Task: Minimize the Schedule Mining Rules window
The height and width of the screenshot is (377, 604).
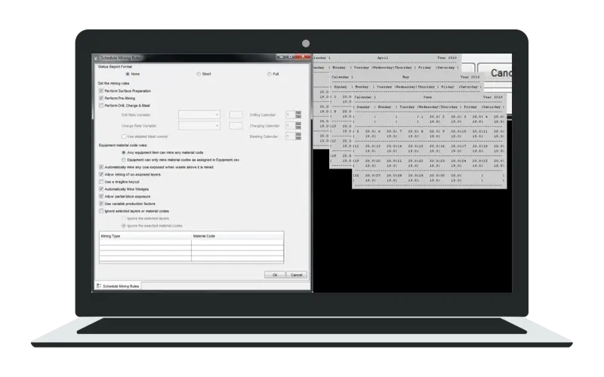Action: pos(281,57)
